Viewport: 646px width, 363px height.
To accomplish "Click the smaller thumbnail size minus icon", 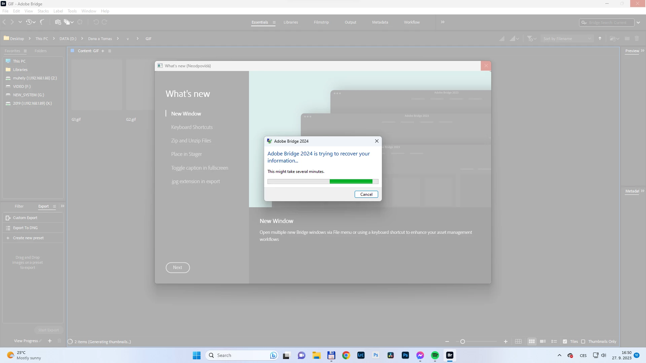I will tap(447, 341).
